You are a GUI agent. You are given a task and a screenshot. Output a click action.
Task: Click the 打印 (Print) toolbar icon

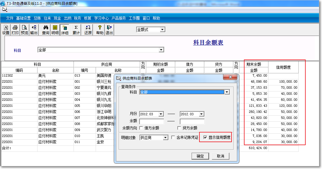point(15,30)
